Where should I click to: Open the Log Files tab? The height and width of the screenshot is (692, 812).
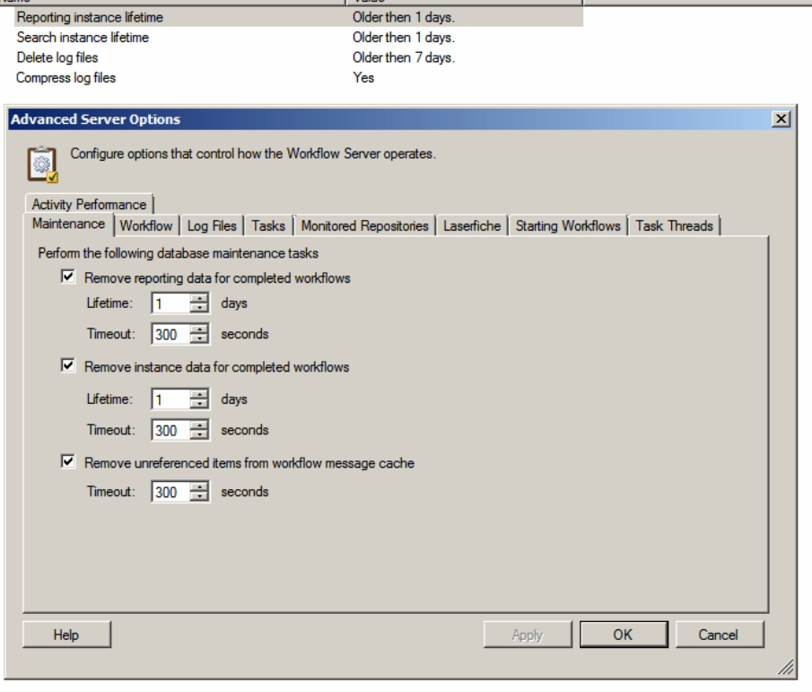tap(212, 226)
